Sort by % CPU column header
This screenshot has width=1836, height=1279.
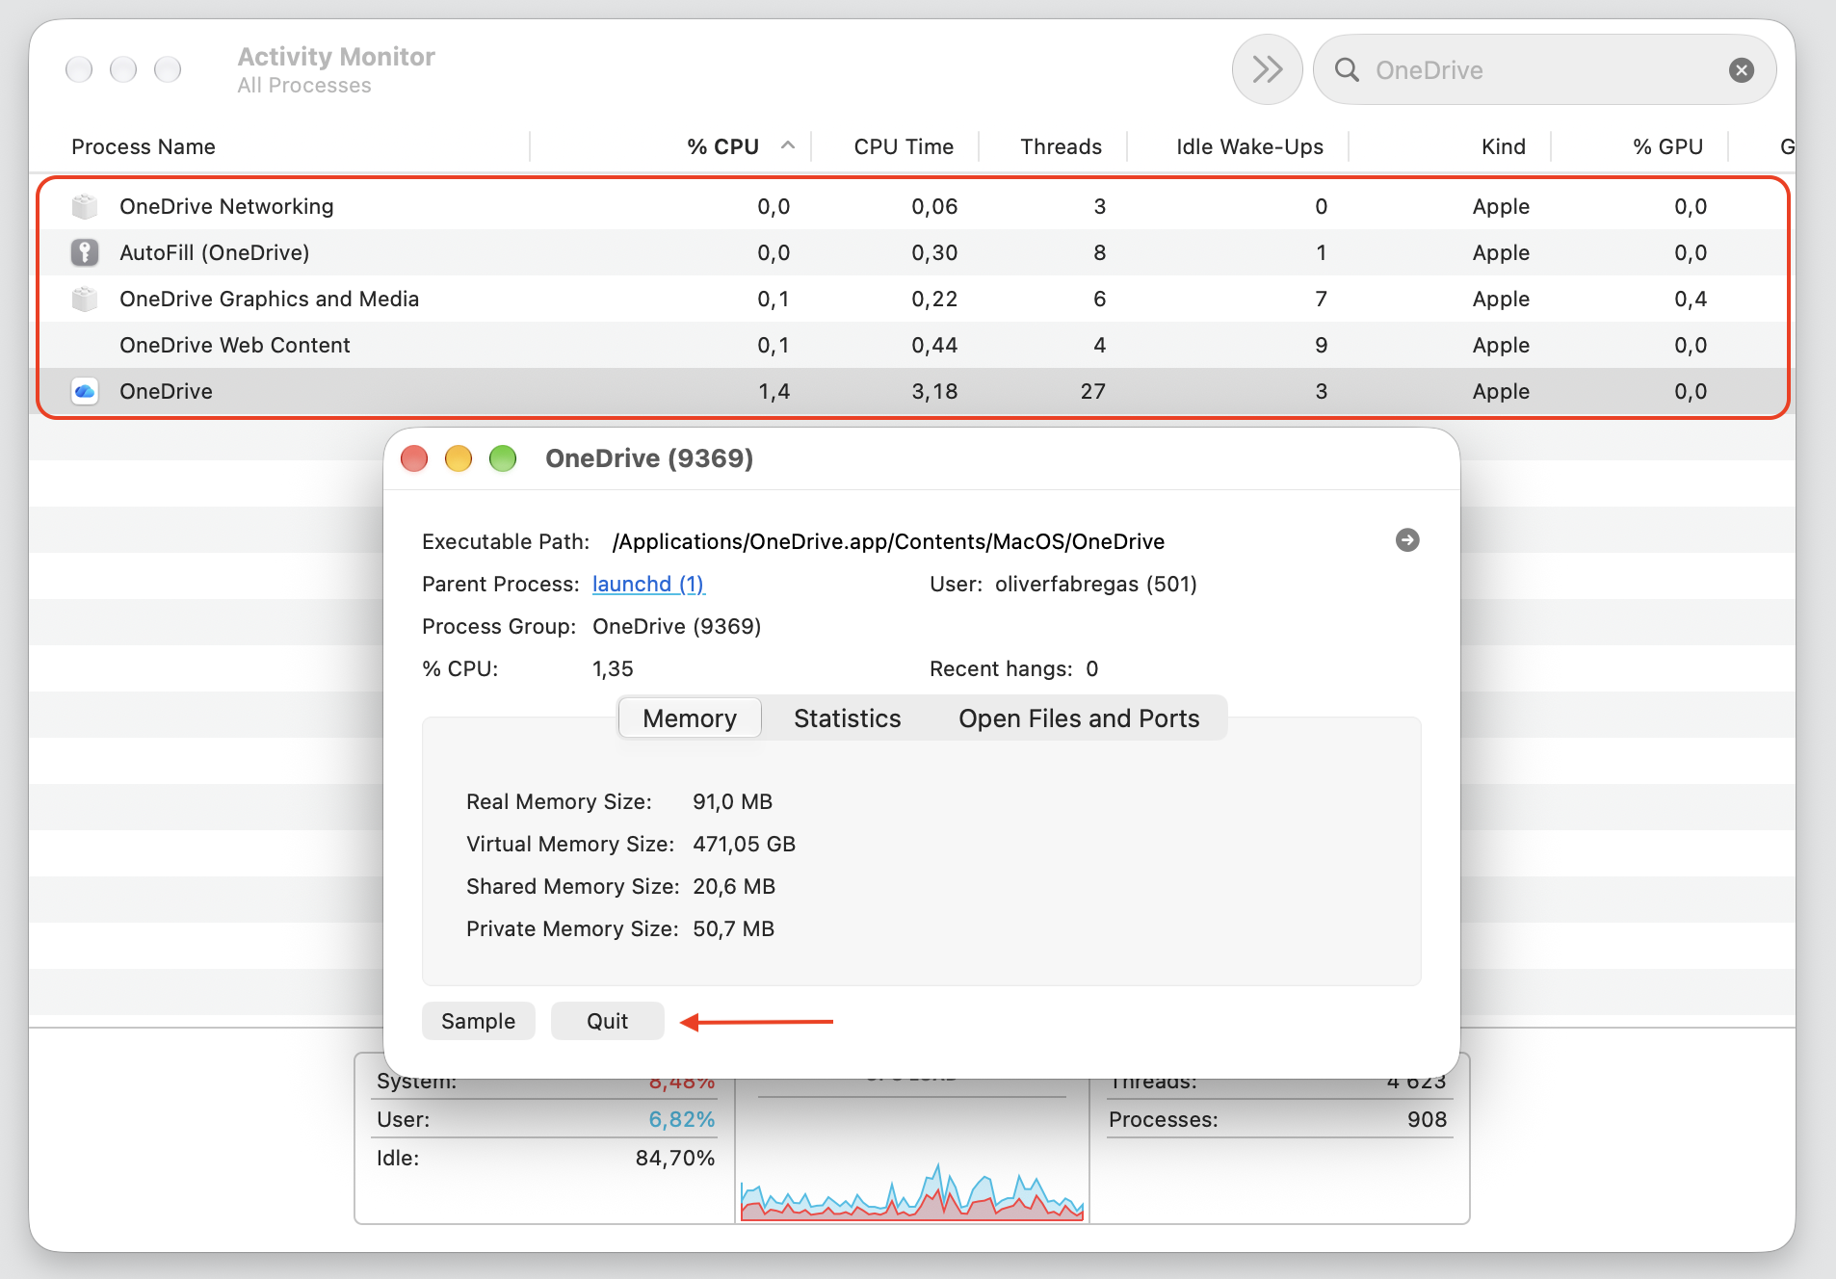point(722,146)
